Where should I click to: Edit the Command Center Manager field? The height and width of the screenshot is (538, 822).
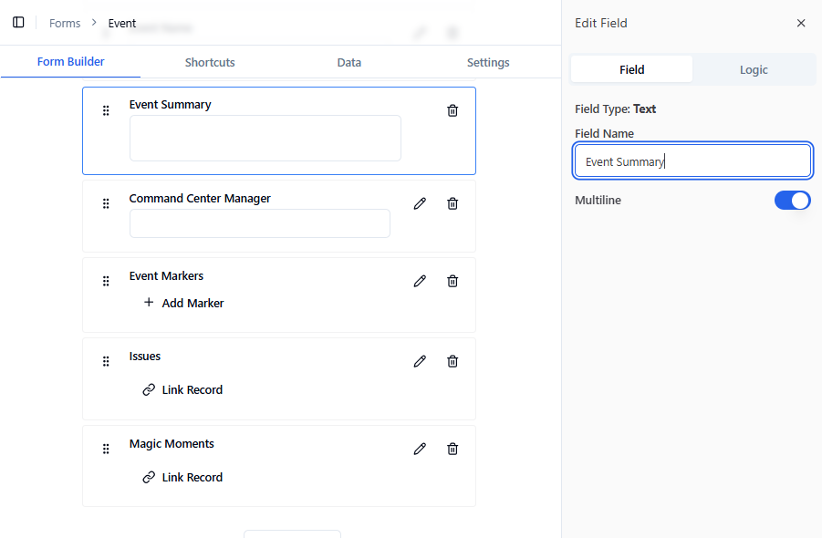click(420, 203)
